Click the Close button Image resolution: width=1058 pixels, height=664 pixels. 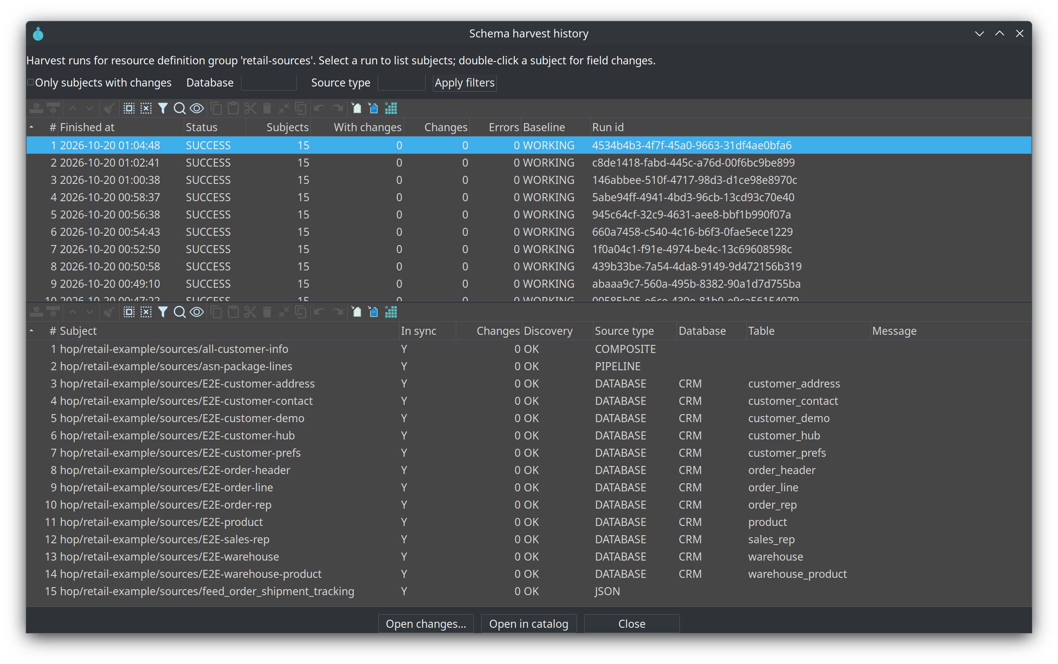point(632,624)
